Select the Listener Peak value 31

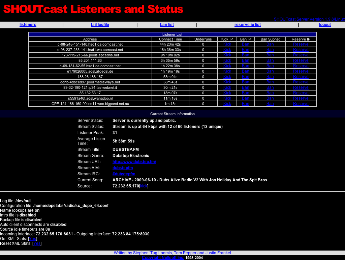pos(115,133)
